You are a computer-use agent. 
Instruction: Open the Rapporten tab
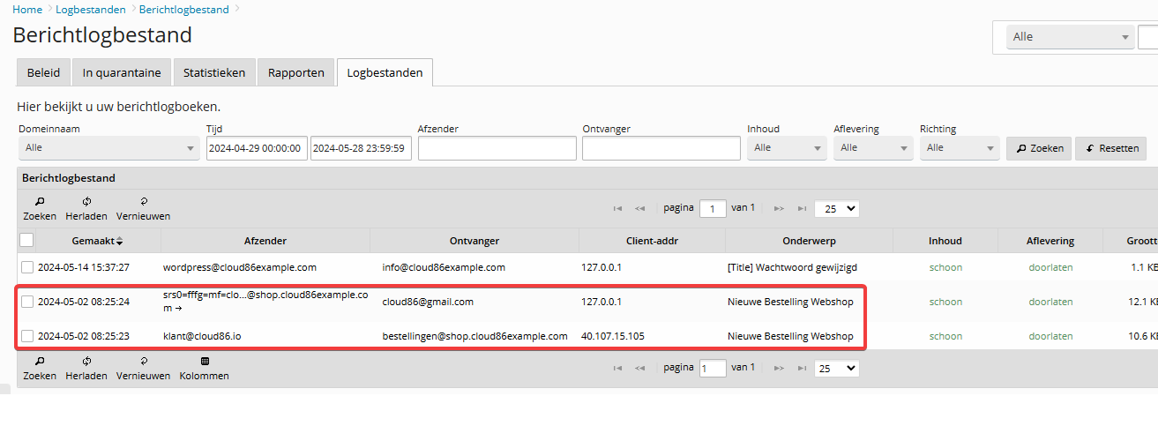point(296,72)
